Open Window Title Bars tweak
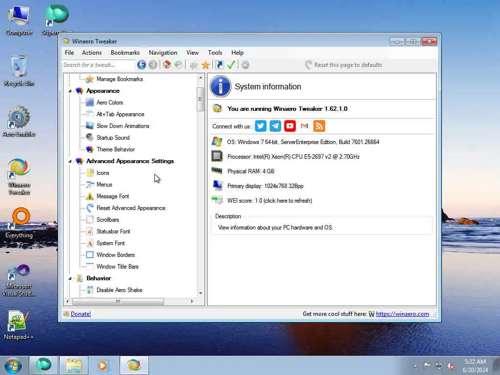The height and width of the screenshot is (375, 500). [x=117, y=267]
